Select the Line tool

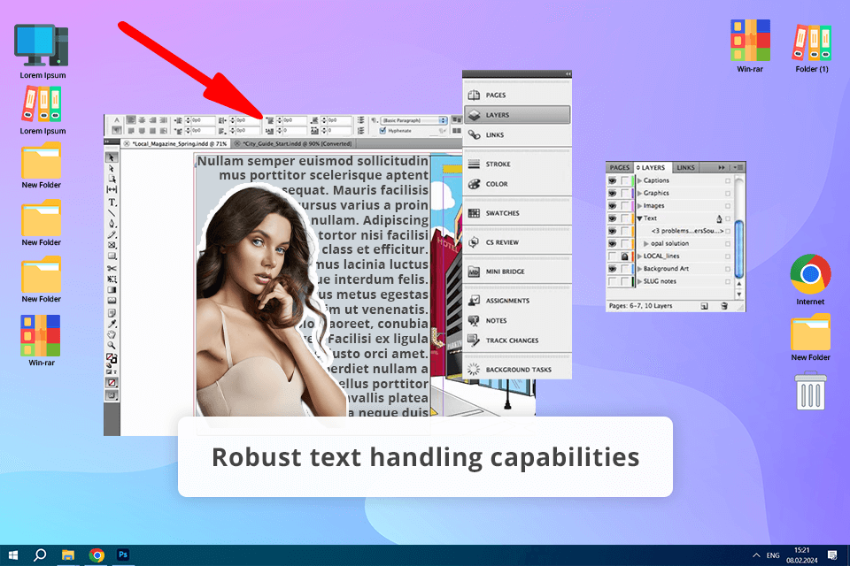pyautogui.click(x=112, y=213)
